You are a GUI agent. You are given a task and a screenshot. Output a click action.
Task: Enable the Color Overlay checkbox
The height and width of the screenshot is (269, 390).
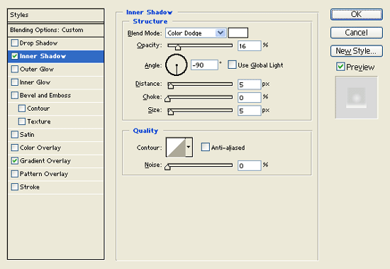point(15,148)
